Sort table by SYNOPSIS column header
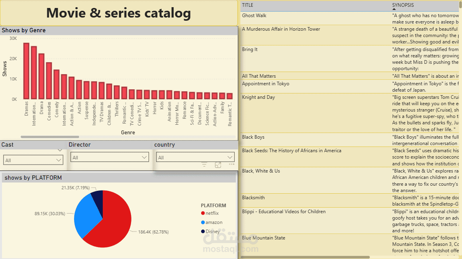Viewport: 462px width, 259px height. tap(403, 5)
